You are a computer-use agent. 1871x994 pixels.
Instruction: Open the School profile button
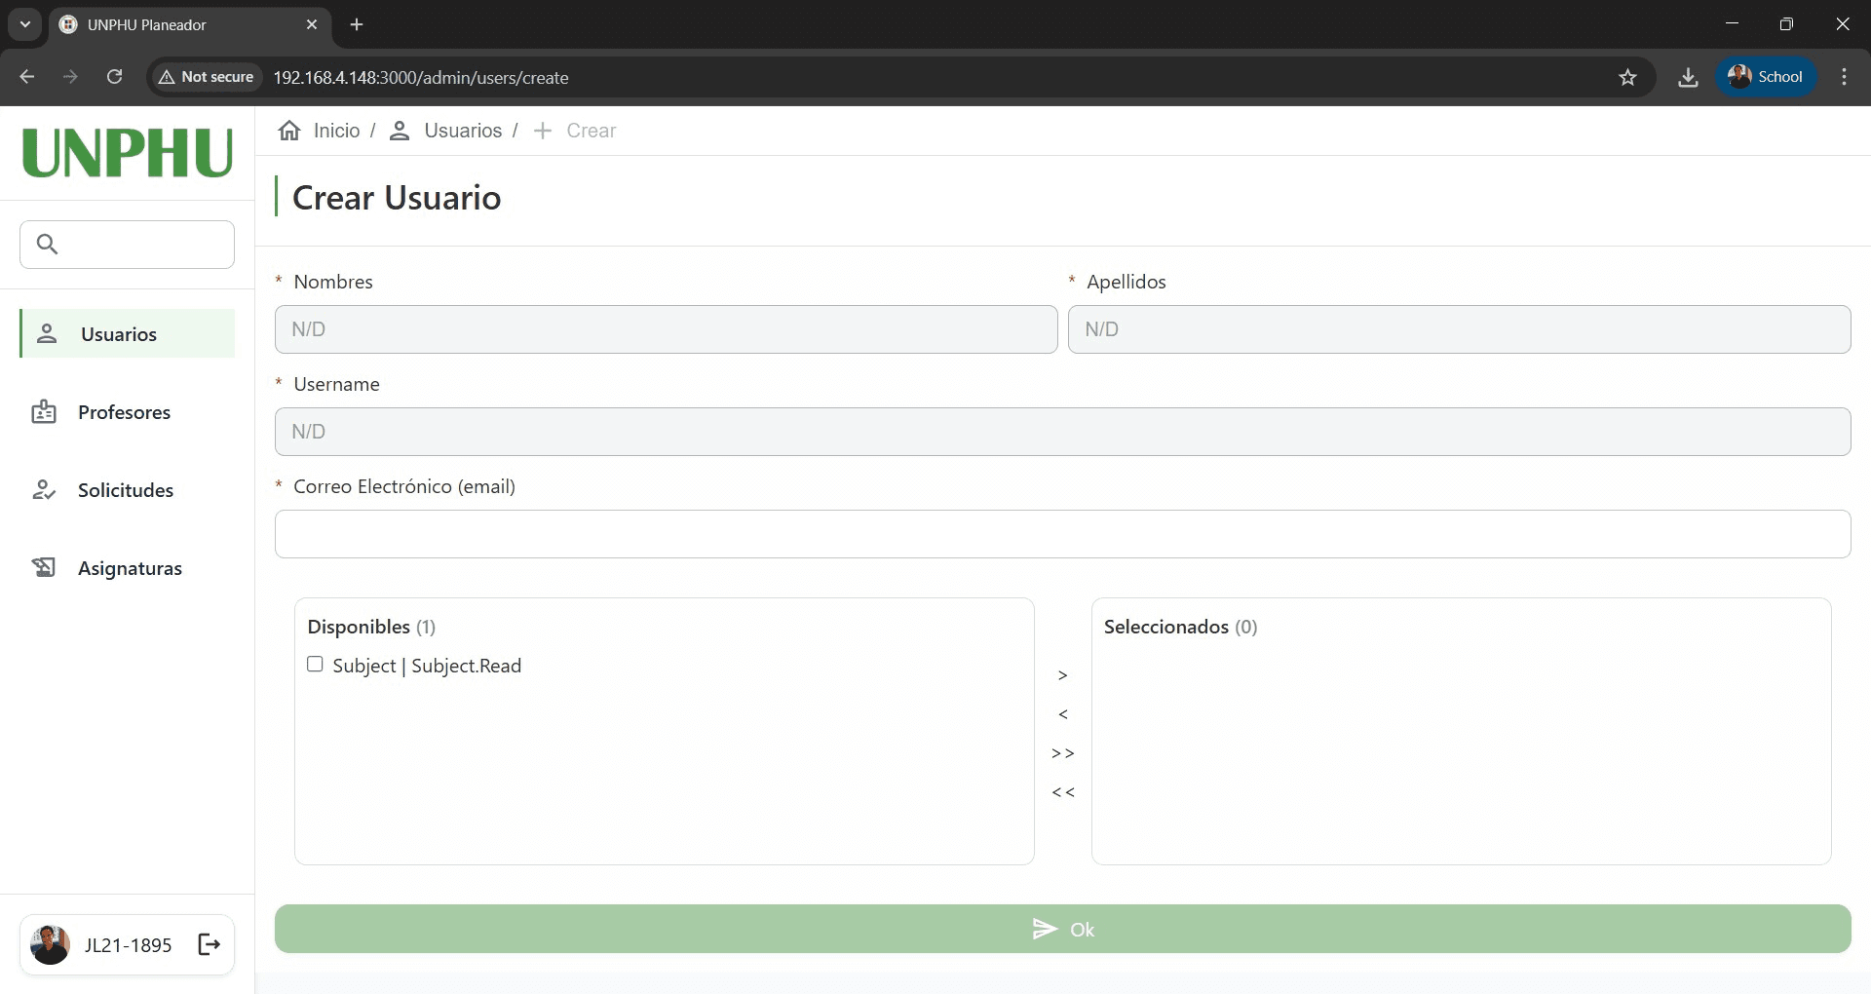(x=1766, y=77)
